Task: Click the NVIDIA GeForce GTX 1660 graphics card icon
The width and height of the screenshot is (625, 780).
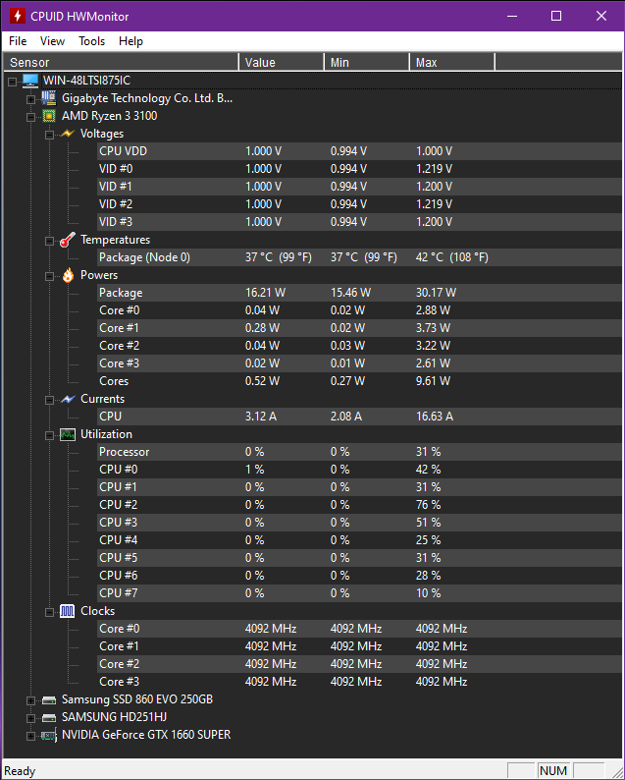Action: pos(48,735)
